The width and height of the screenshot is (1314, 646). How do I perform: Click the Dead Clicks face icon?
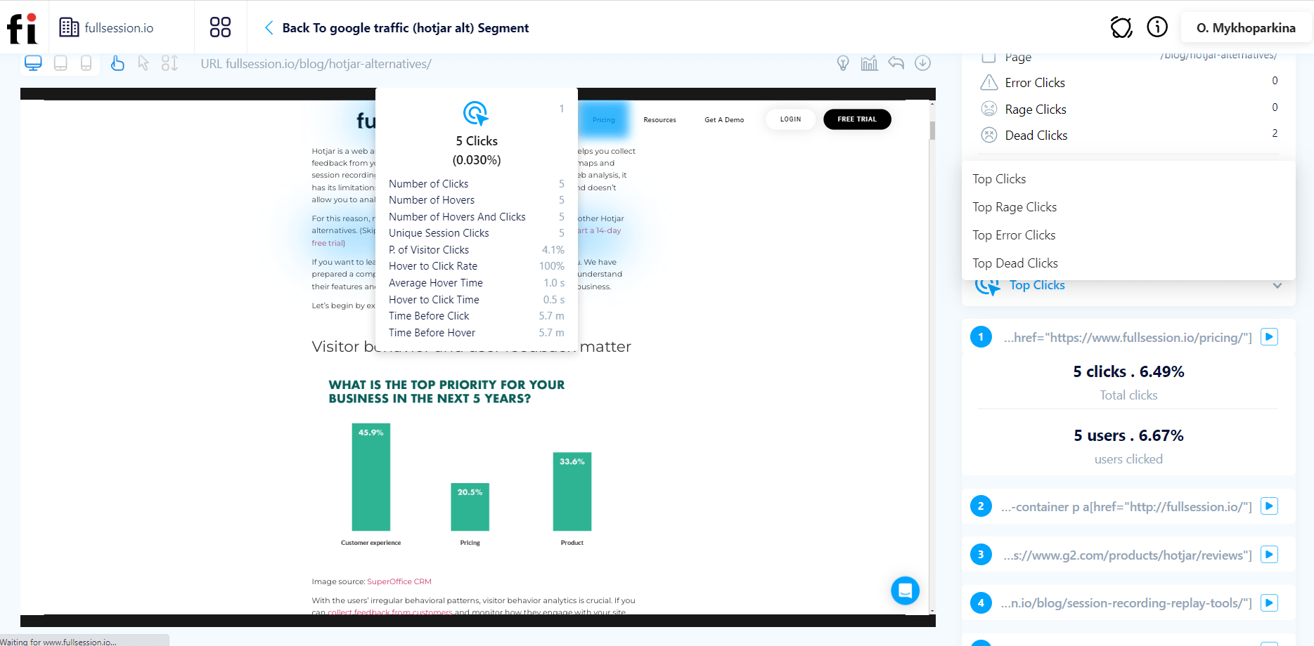(989, 135)
